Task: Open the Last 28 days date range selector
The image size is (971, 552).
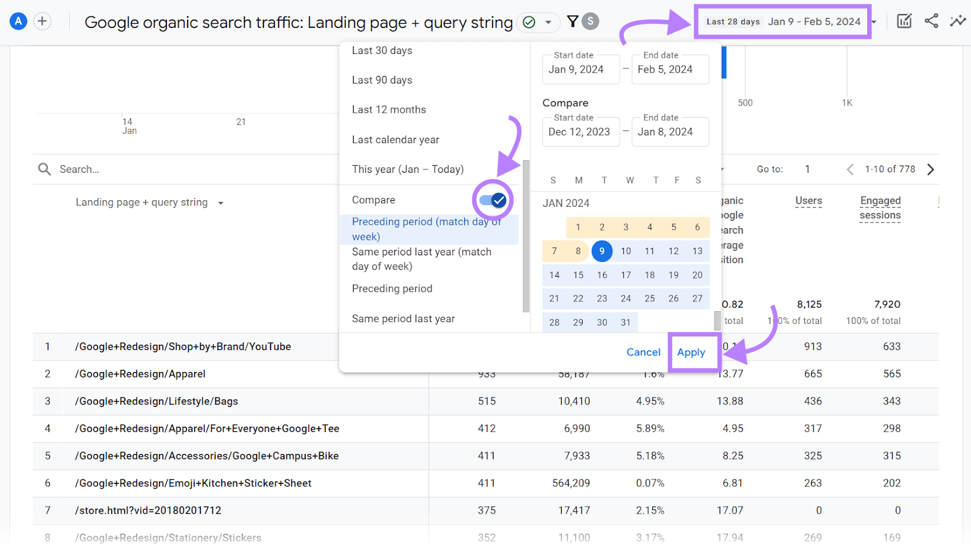Action: point(783,22)
